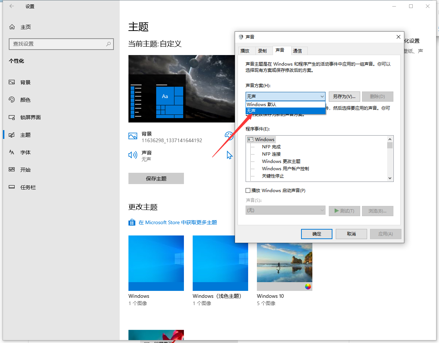Open the 主页 home icon
Image resolution: width=439 pixels, height=343 pixels.
point(12,27)
